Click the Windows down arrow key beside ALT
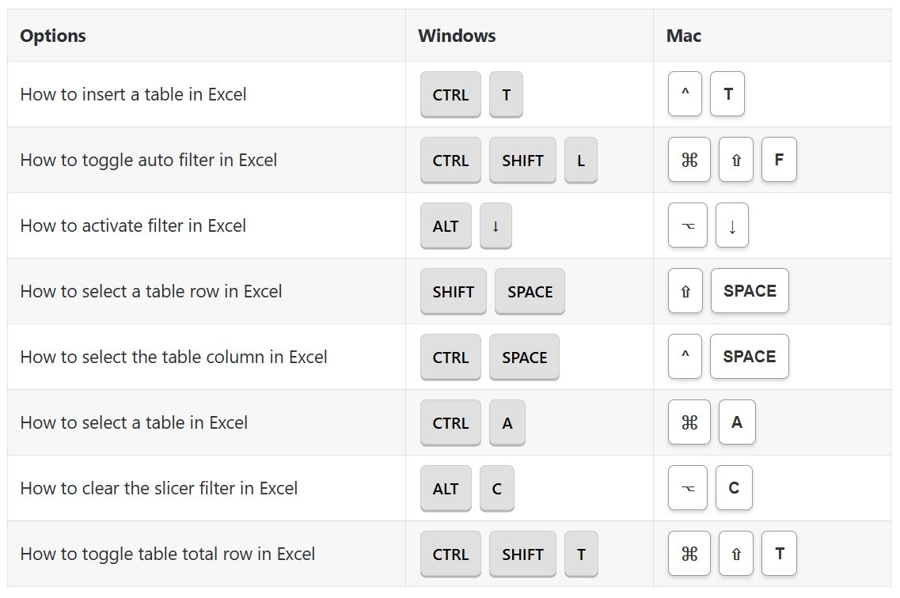Screen dimensions: 900x598 (x=496, y=225)
